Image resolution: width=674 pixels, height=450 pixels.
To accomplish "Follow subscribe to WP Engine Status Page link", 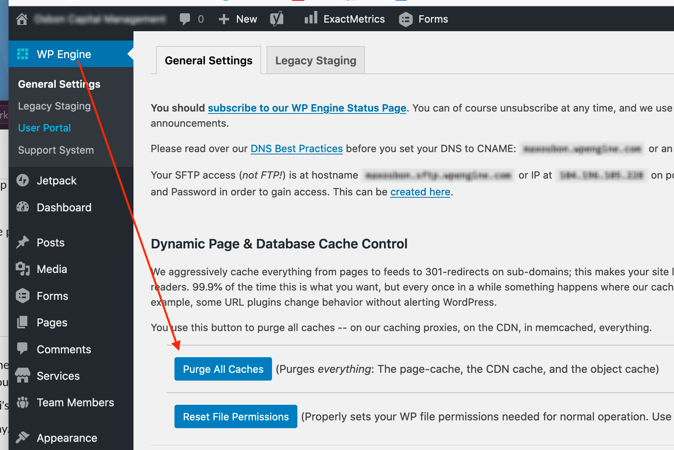I will 307,108.
